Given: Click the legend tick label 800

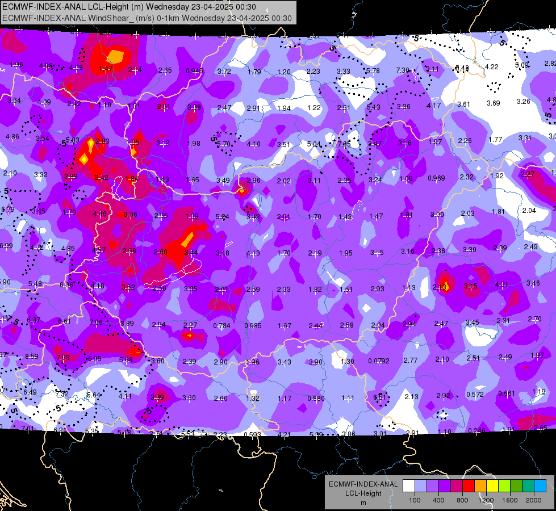Looking at the screenshot, I should pos(462,500).
